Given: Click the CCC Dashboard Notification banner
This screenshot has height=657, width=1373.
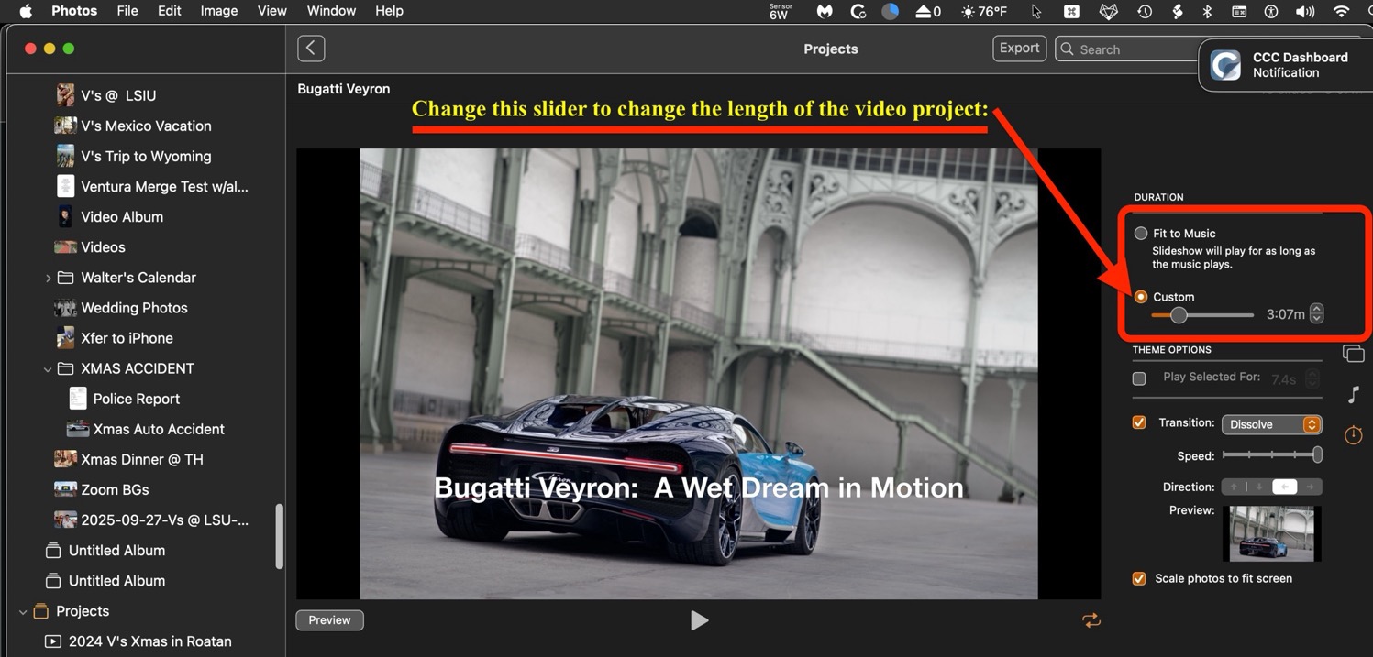Looking at the screenshot, I should [1286, 65].
